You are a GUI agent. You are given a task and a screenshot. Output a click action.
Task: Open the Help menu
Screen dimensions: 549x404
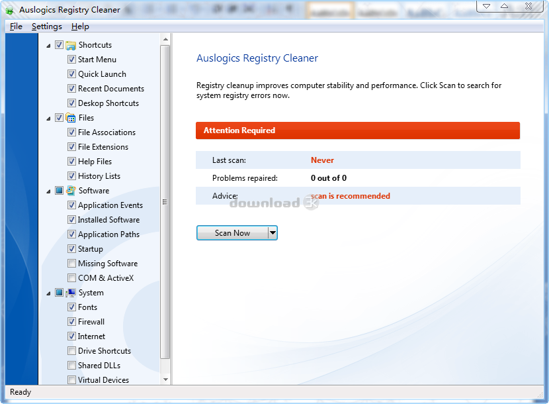pyautogui.click(x=80, y=26)
